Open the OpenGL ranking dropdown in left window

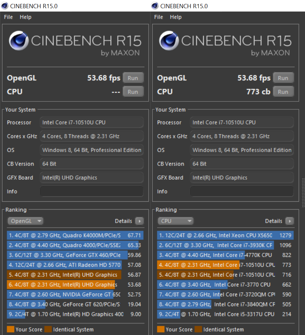[x=25, y=221]
